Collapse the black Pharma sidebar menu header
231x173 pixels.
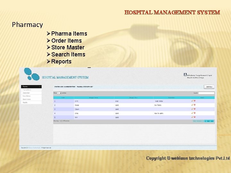coord(31,86)
